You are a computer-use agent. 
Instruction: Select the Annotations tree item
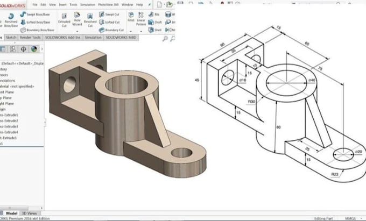pyautogui.click(x=8, y=81)
